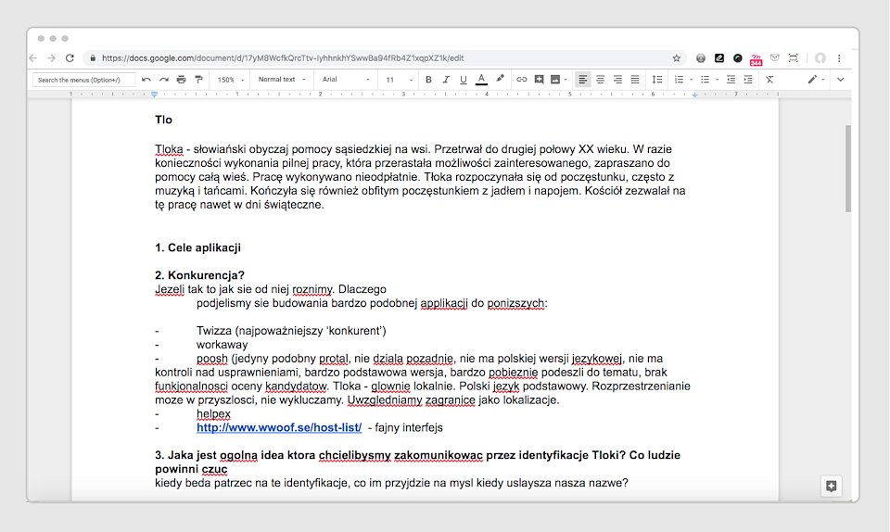The height and width of the screenshot is (532, 890).
Task: Decrease indent
Action: pyautogui.click(x=731, y=80)
